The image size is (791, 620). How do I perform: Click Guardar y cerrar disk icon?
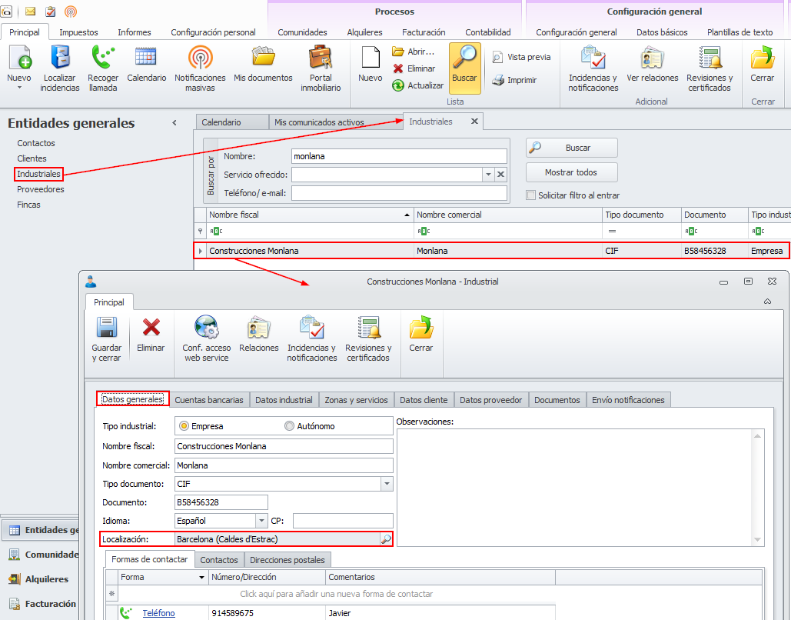coord(106,328)
